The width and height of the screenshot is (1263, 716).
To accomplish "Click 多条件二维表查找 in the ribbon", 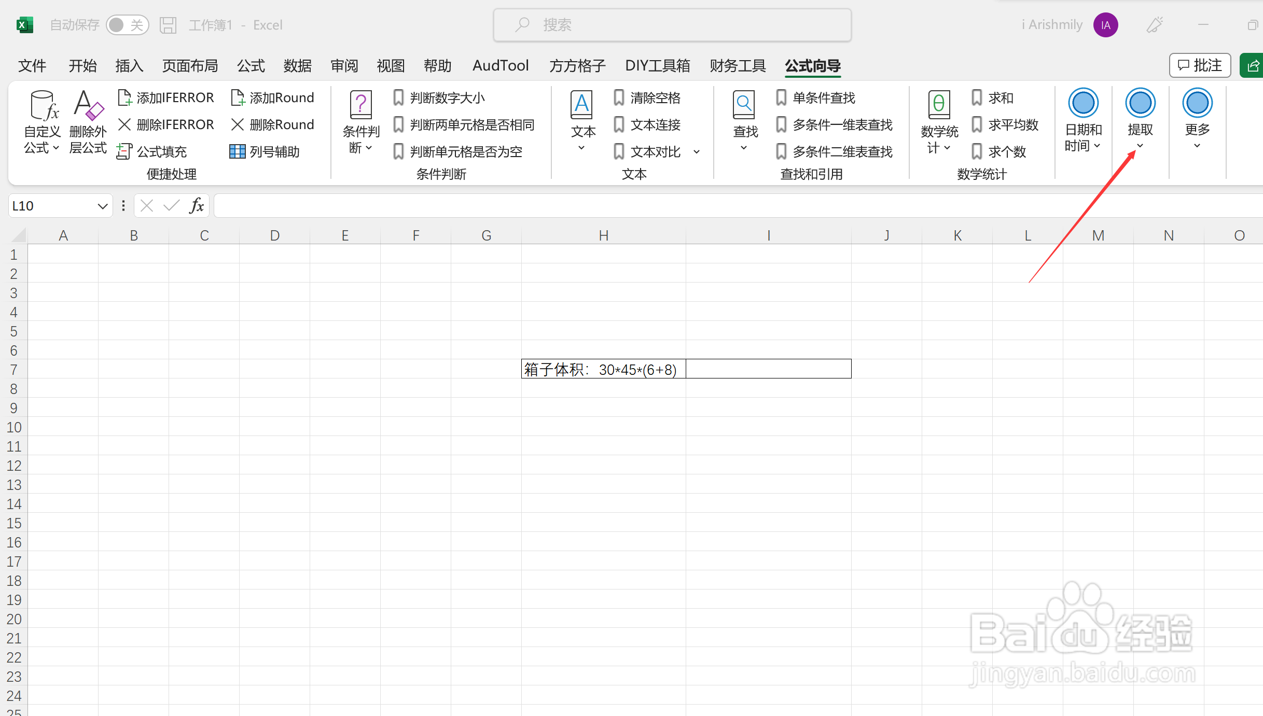I will (834, 151).
